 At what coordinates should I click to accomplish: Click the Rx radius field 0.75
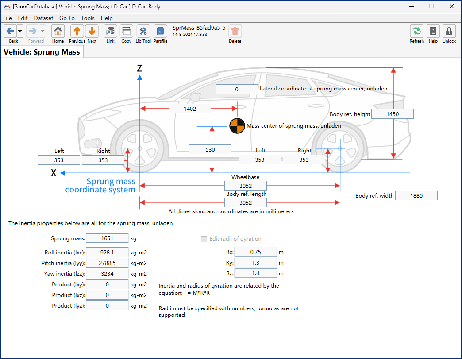click(x=255, y=252)
